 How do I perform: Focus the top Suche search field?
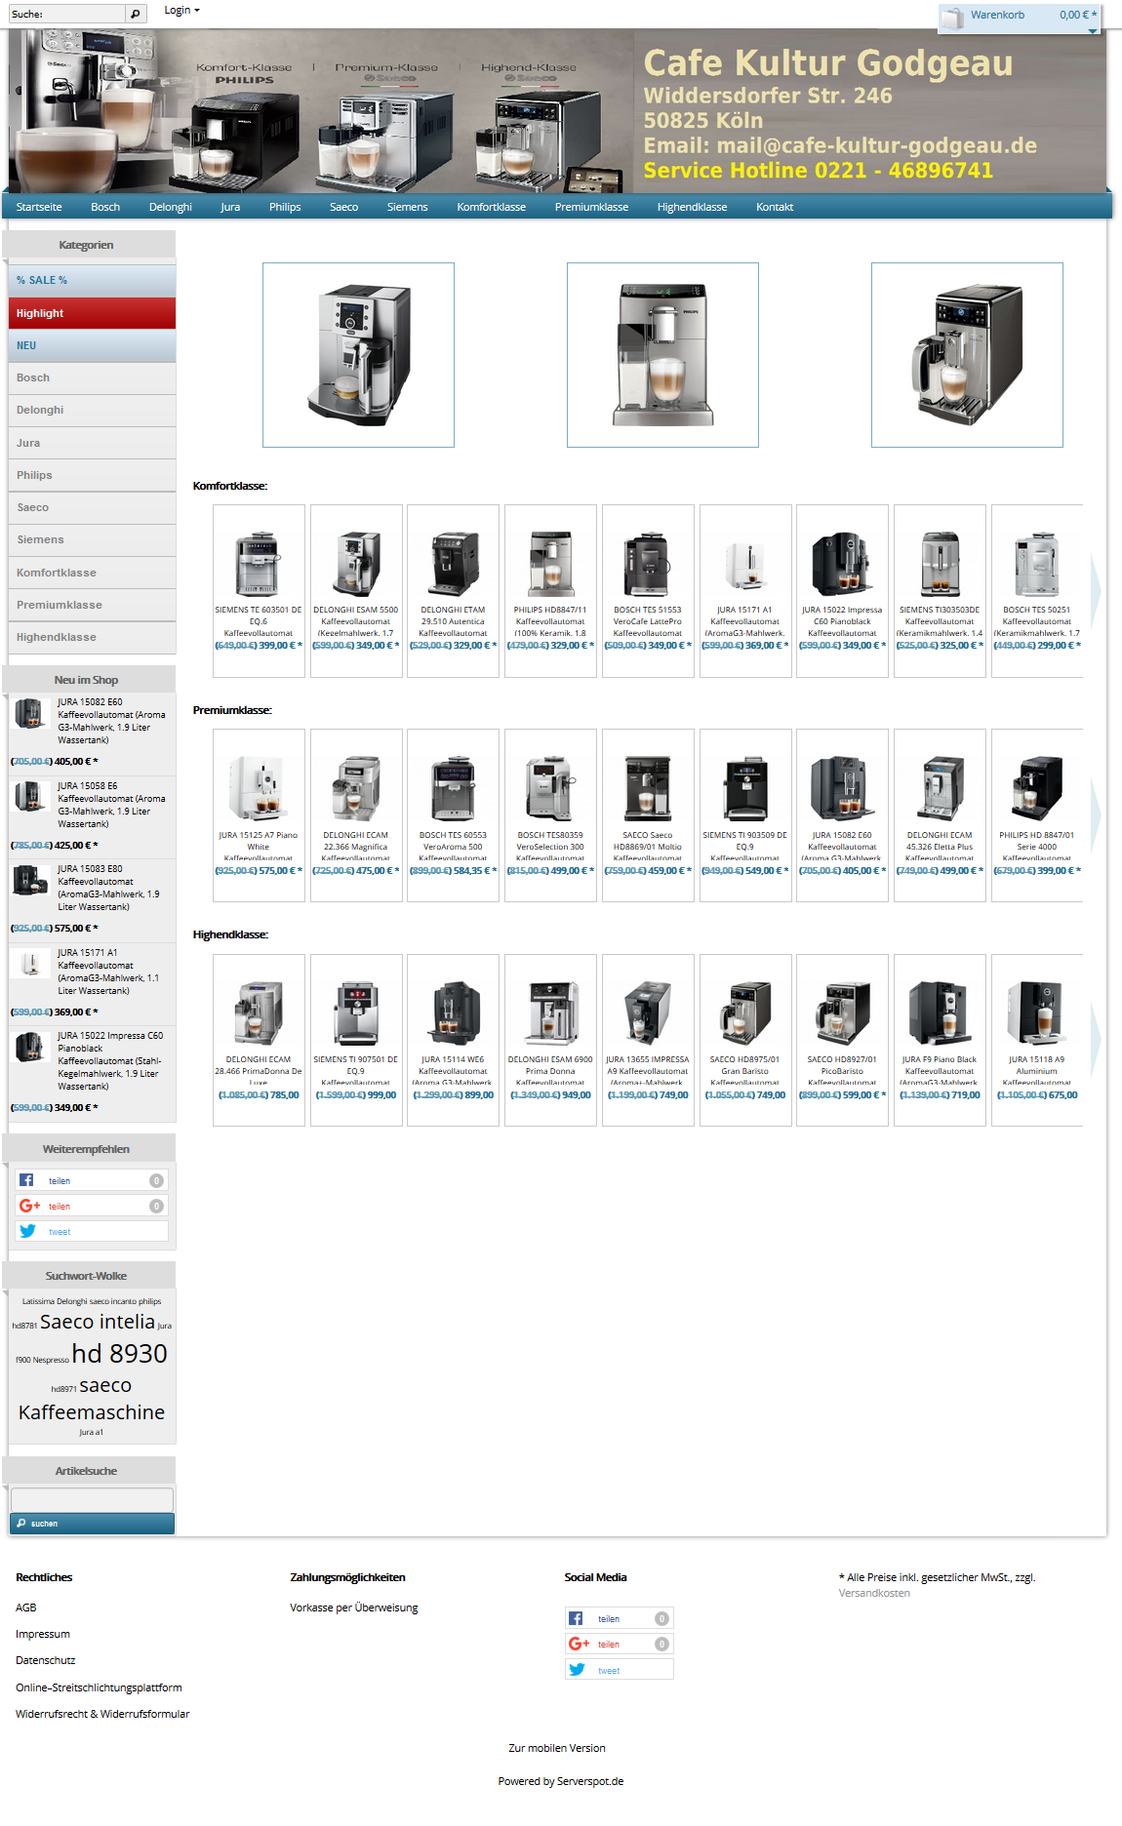point(67,14)
